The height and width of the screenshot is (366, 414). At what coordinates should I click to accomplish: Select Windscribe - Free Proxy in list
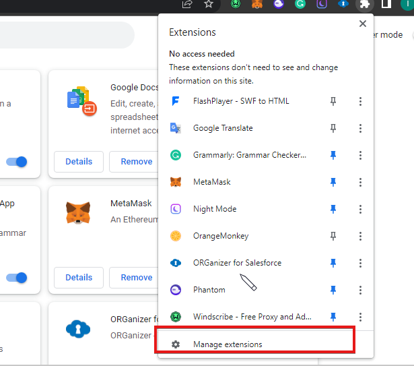coord(241,317)
